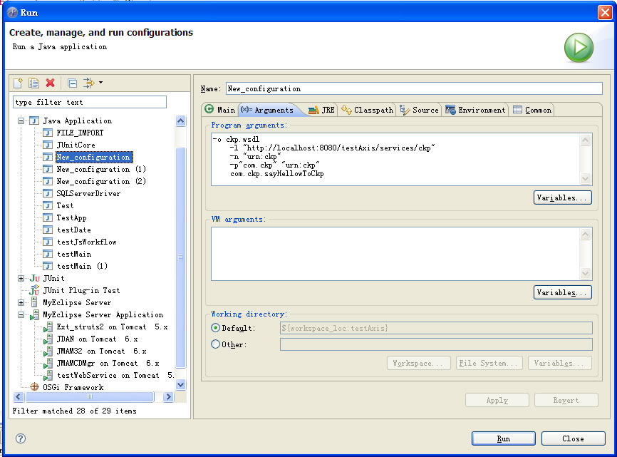617x457 pixels.
Task: Open the Source tab
Action: 419,110
